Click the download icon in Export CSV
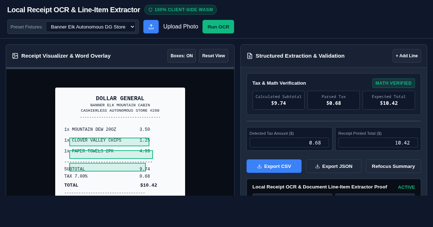433x227 pixels. pos(259,166)
